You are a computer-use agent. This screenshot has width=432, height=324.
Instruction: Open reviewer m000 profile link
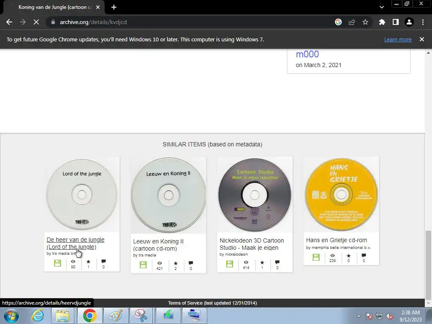[x=307, y=54]
